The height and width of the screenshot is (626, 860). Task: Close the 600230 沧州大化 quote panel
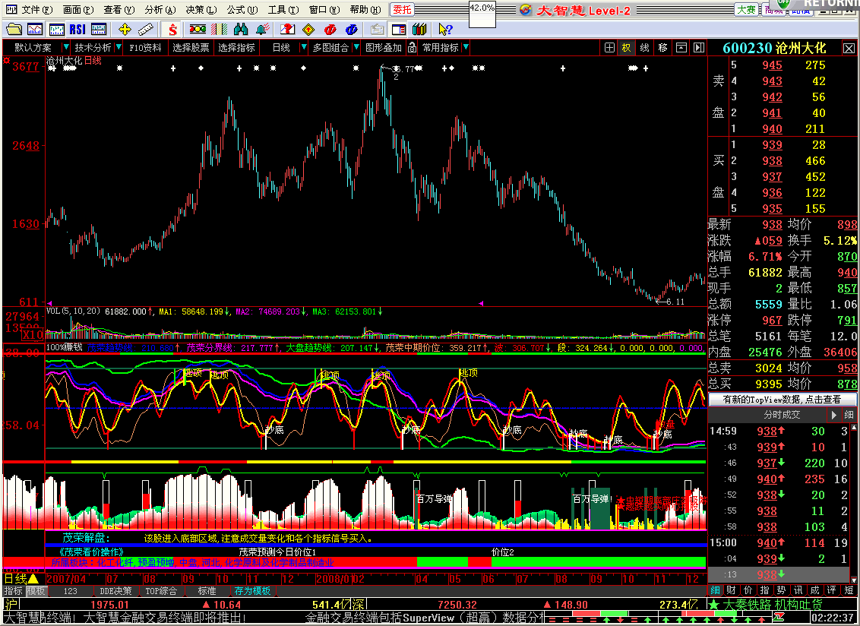pyautogui.click(x=849, y=49)
